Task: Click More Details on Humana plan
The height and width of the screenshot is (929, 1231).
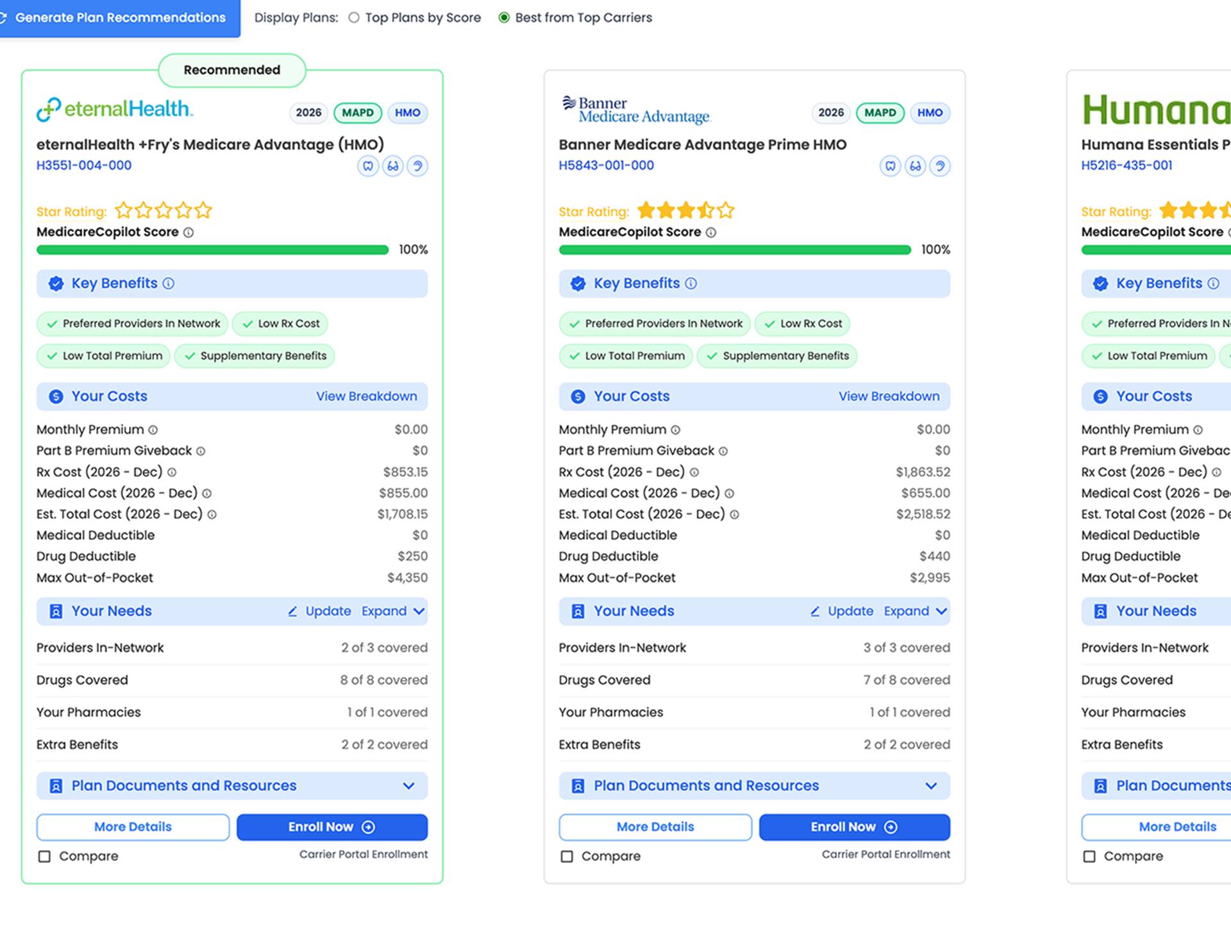Action: tap(1177, 827)
